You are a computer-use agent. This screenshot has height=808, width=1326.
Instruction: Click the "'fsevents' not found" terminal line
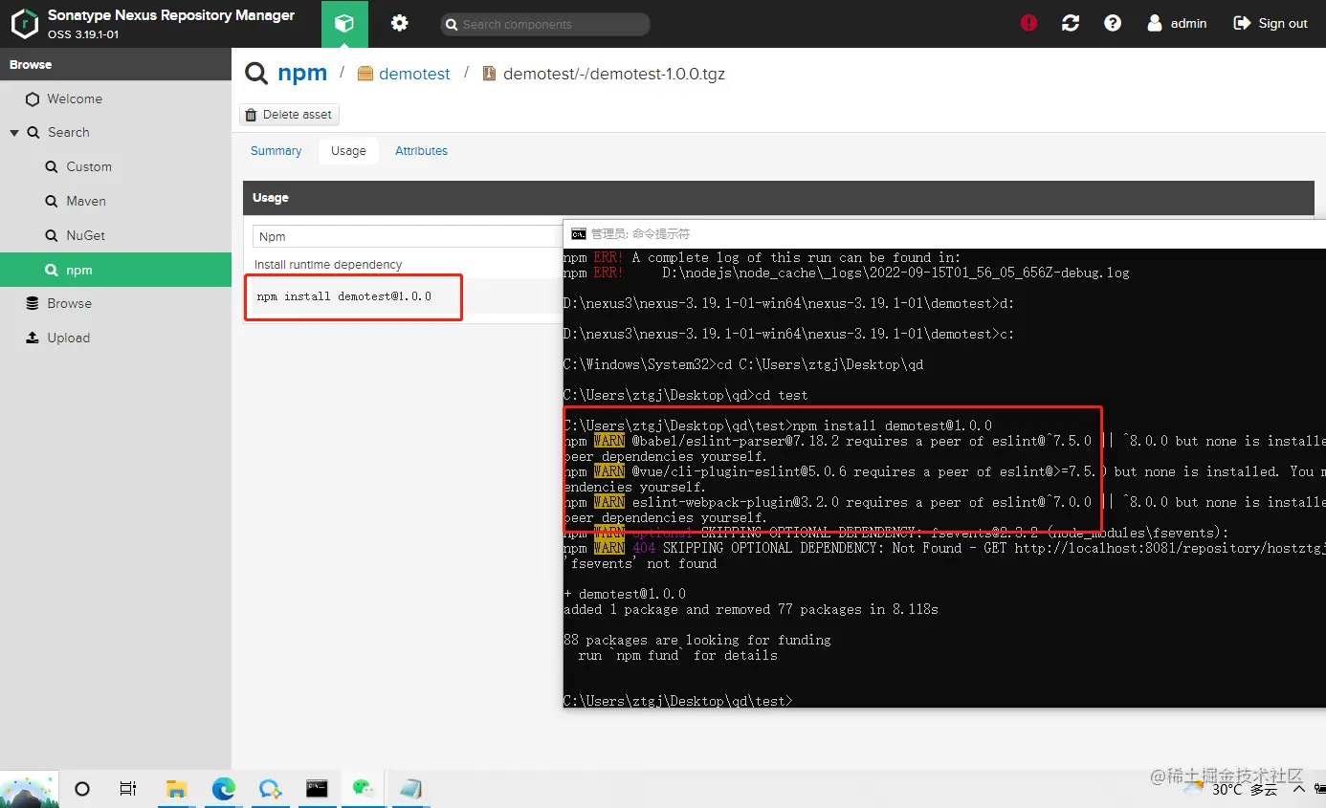640,563
